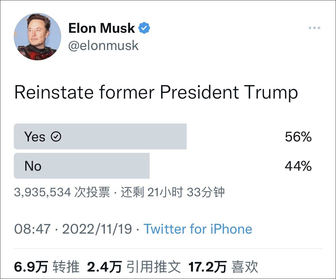Click the 08:47 tweet timestamp

pyautogui.click(x=32, y=229)
